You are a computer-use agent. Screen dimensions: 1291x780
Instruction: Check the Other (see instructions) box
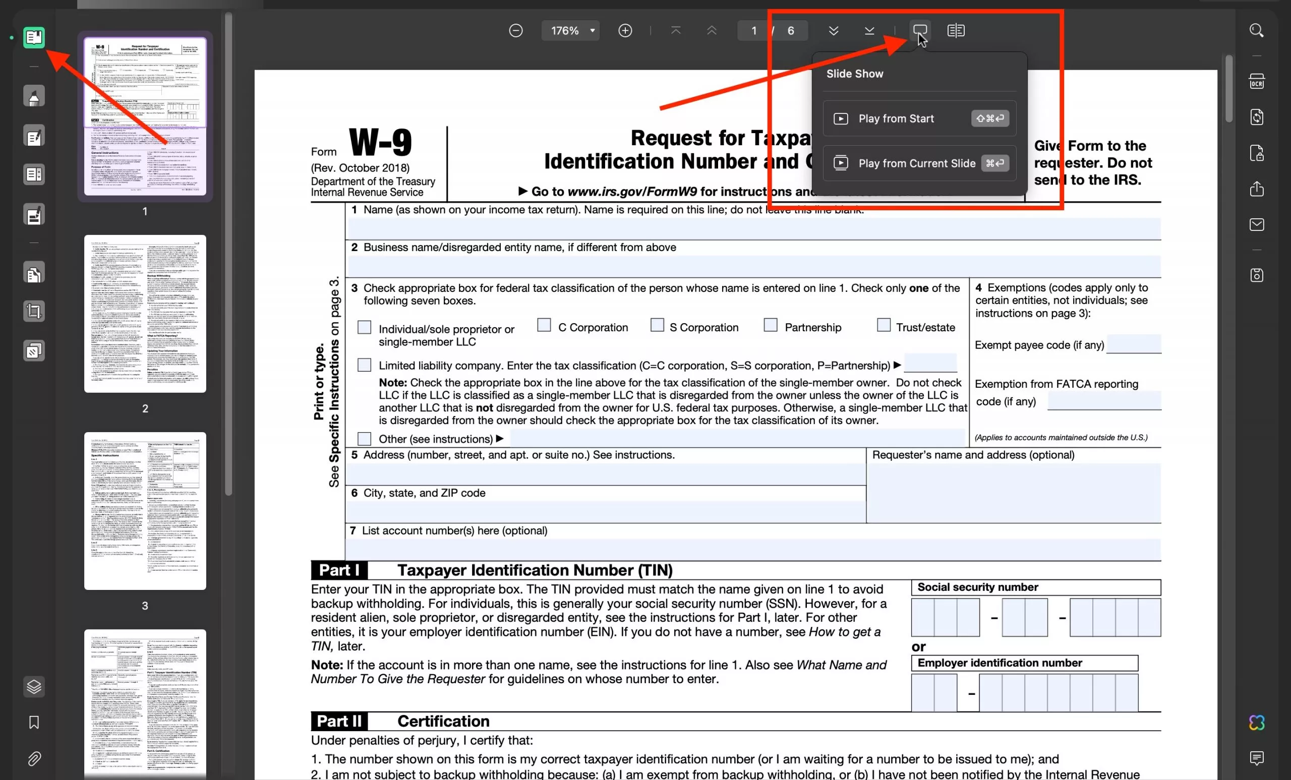click(364, 439)
